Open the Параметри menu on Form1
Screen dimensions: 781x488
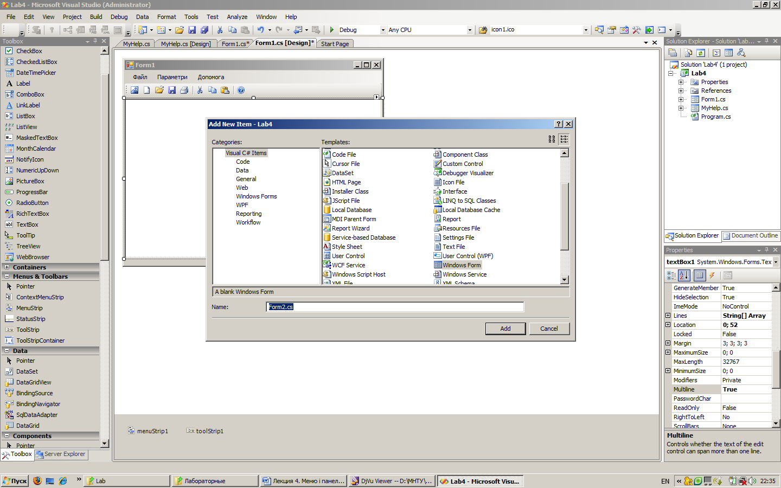172,77
